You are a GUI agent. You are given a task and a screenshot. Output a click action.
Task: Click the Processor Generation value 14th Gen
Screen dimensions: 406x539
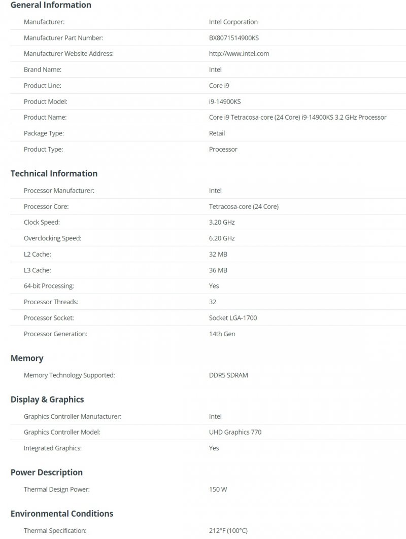tap(222, 334)
